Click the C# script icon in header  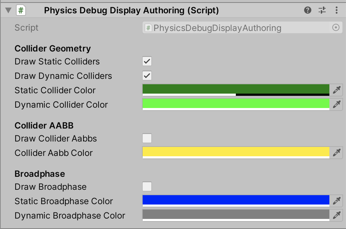click(21, 10)
